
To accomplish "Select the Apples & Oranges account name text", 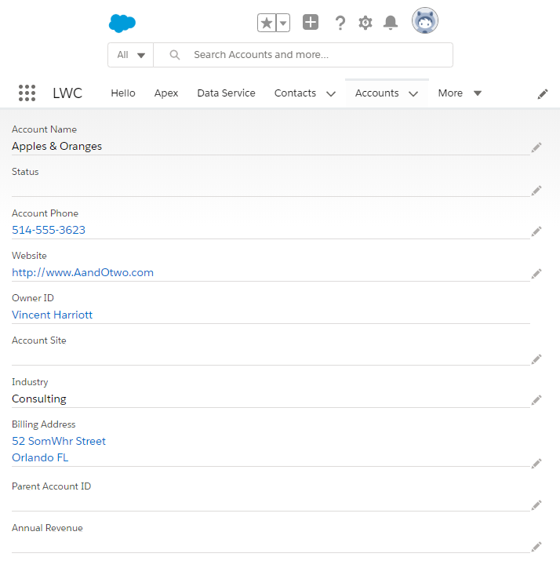I will point(57,146).
